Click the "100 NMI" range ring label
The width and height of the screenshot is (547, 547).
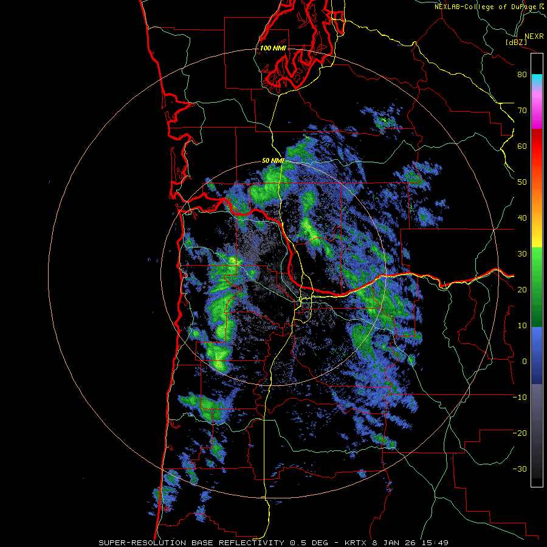click(x=273, y=48)
